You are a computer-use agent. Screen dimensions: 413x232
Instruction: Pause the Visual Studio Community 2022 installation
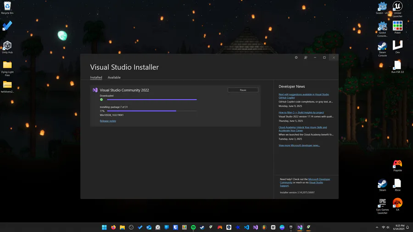tap(243, 90)
